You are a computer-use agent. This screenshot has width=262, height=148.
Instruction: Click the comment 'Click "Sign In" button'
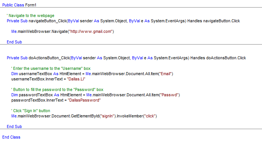point(31,111)
